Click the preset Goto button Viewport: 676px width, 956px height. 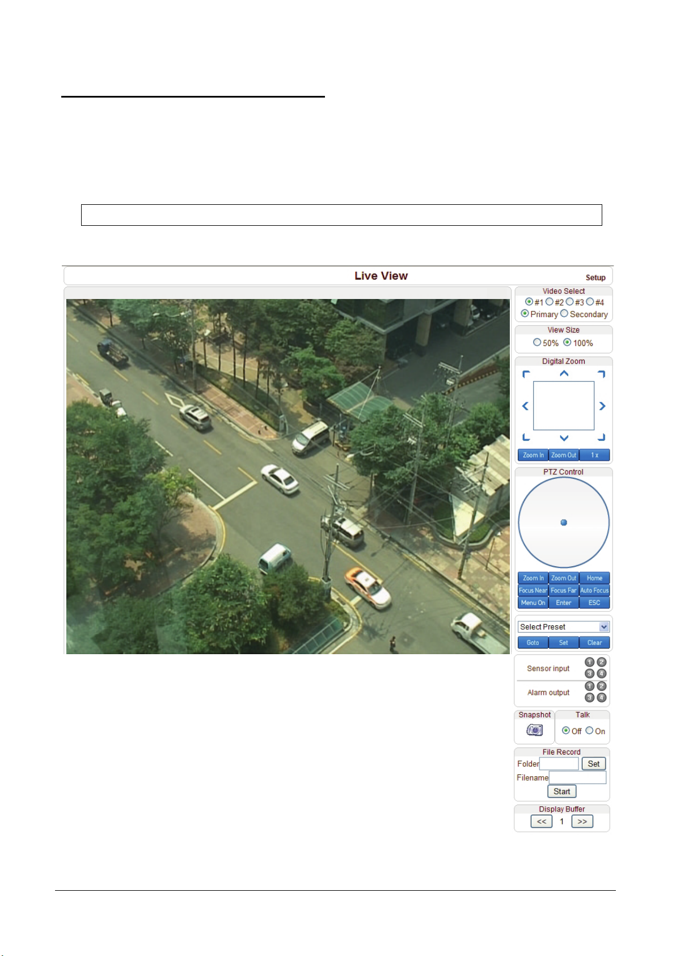point(533,643)
